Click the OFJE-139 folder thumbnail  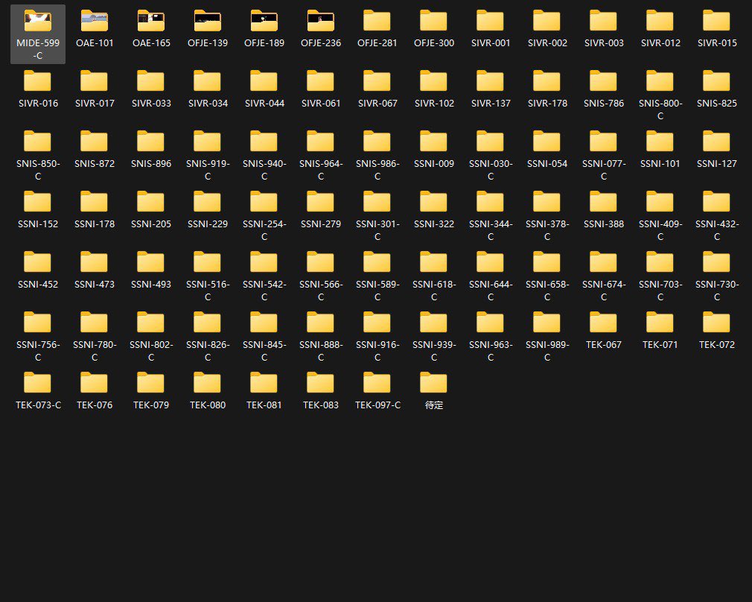208,22
